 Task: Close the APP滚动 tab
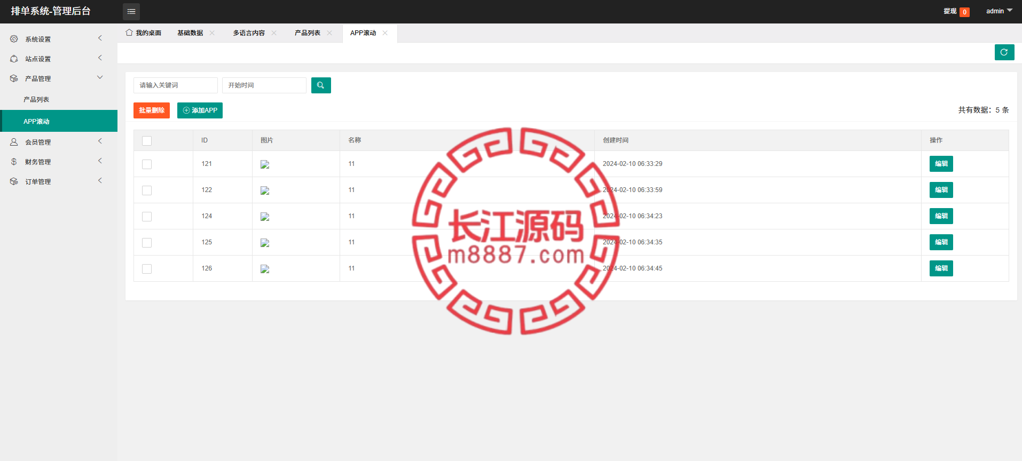pyautogui.click(x=385, y=33)
